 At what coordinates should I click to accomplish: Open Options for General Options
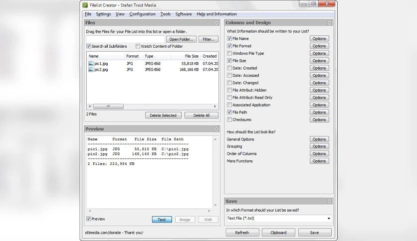point(319,139)
